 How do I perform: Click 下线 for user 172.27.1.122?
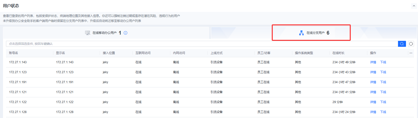[x=383, y=102]
